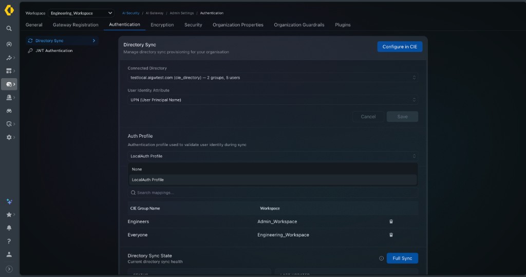Click info icon next to Full Sync
Screen dimensions: 526x277
click(381, 258)
